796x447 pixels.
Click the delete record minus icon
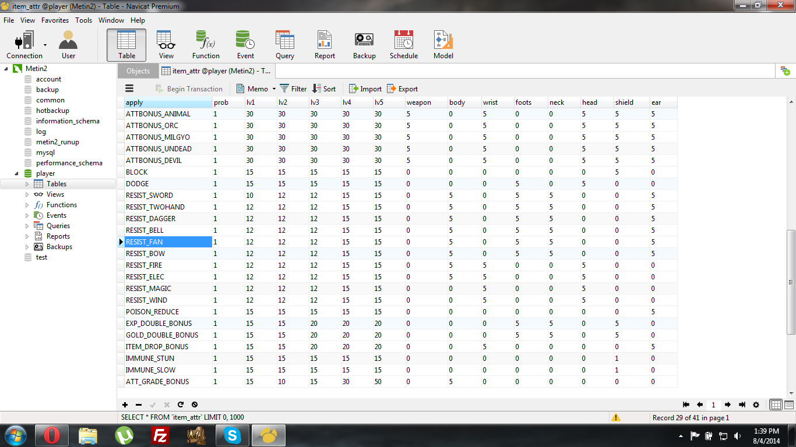pyautogui.click(x=139, y=405)
